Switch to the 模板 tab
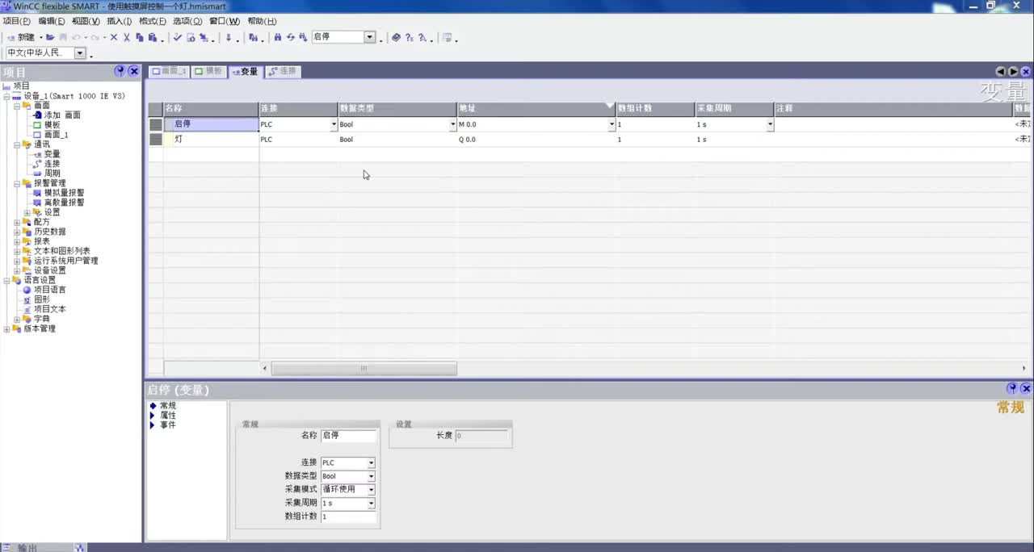Viewport: 1034px width, 552px height. click(x=208, y=71)
